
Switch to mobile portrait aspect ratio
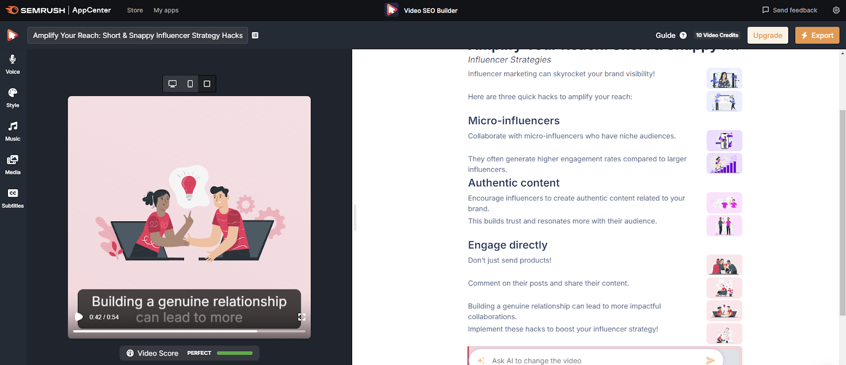pos(190,83)
